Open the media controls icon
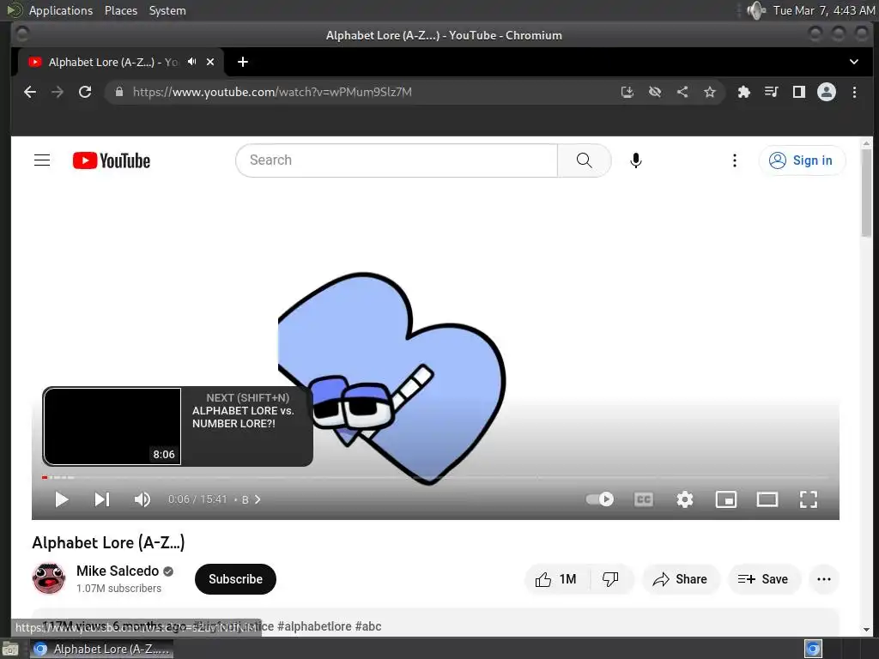Screen dimensions: 879x659 772,92
